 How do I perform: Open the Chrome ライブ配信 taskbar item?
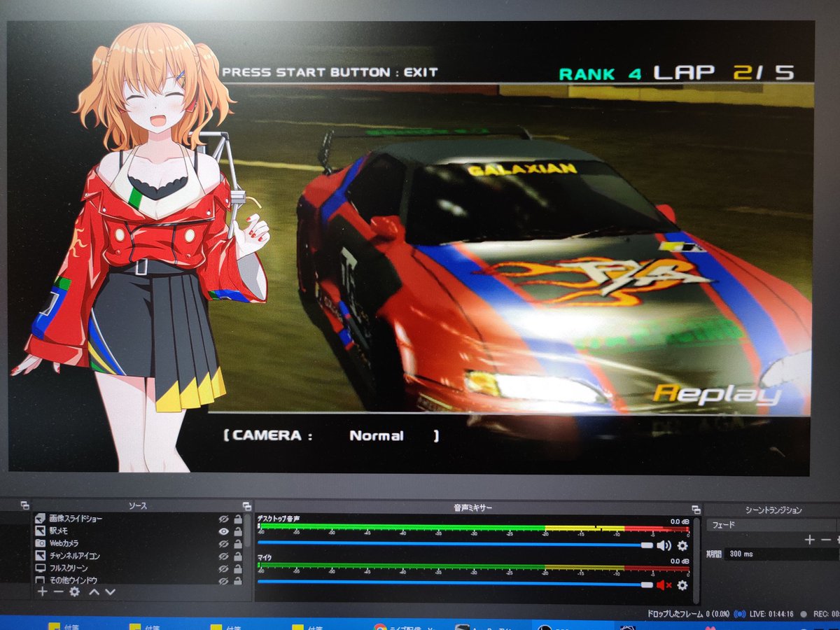coord(406,627)
